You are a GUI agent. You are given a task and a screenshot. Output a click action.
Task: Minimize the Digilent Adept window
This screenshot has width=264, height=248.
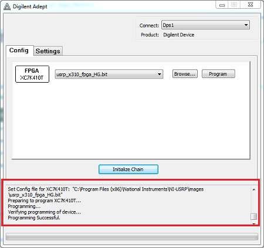[222, 5]
